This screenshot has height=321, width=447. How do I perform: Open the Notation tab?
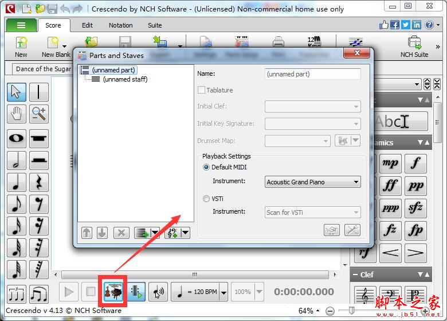point(120,25)
